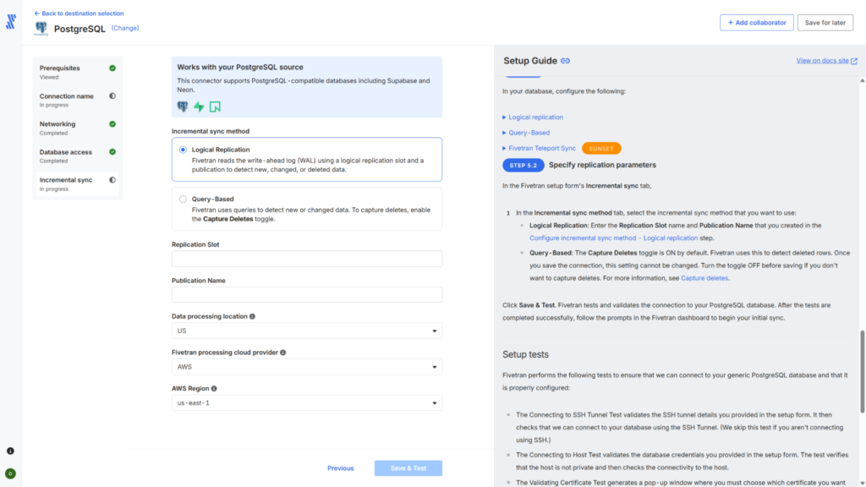Click the Neon square logo icon
Screen dimensions: 866x487
(x=215, y=107)
